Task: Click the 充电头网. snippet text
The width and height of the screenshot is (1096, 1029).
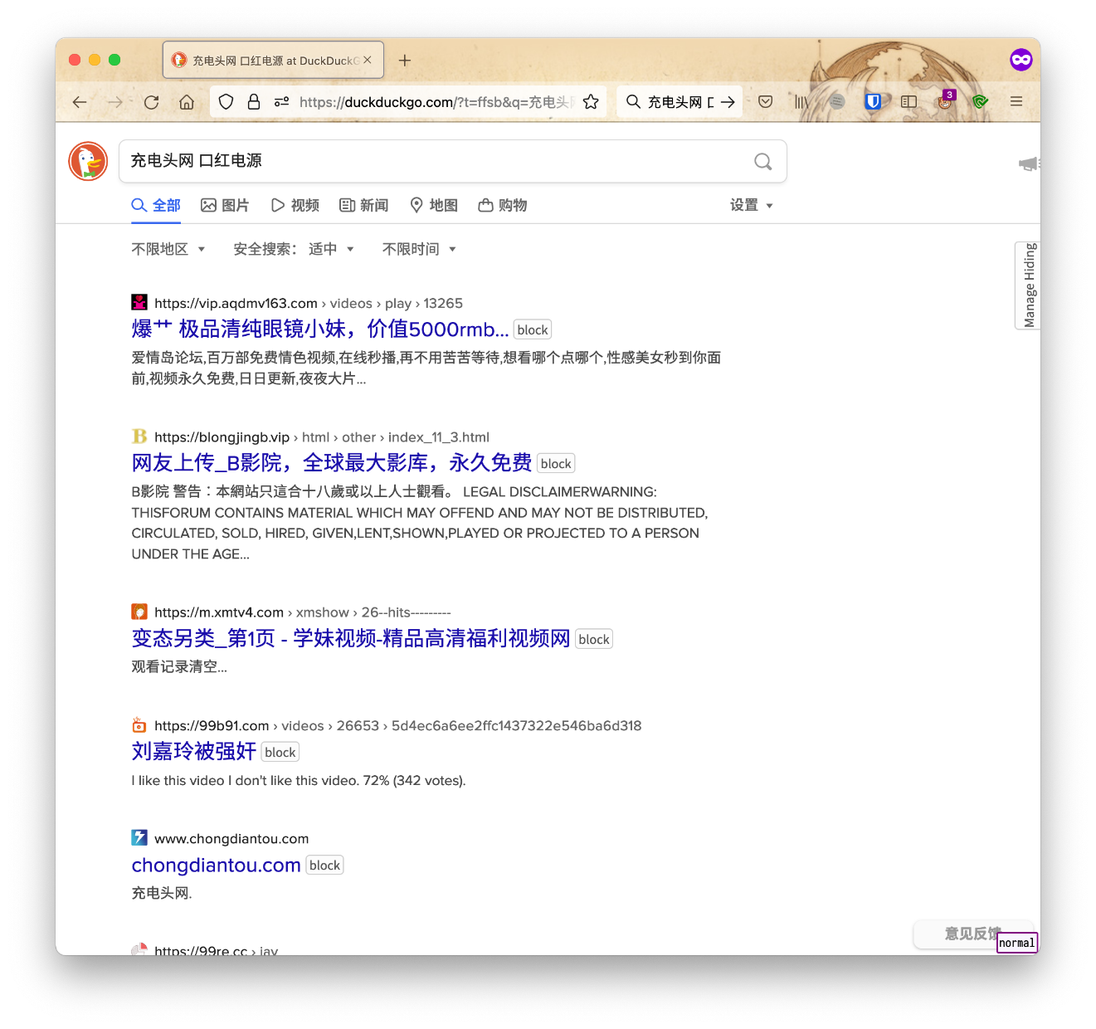Action: pos(162,894)
